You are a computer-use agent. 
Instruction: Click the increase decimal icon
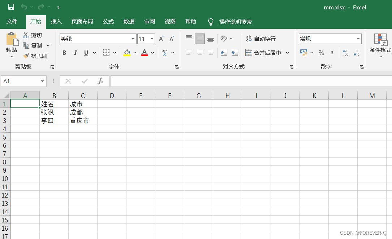tap(345, 53)
